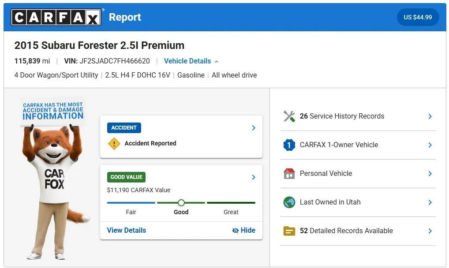This screenshot has height=268, width=449.
Task: Click the US $44.99 price button
Action: click(x=418, y=17)
